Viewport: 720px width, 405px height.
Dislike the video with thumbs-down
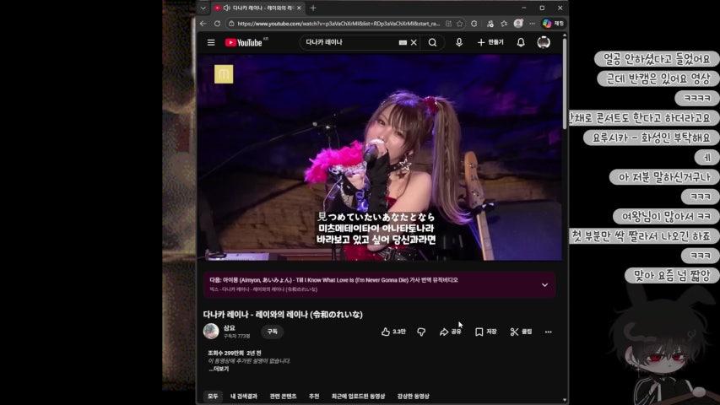tap(421, 332)
